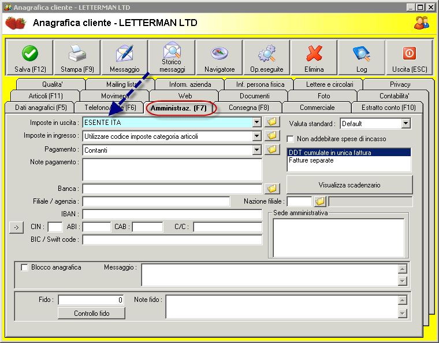439x343 pixels.
Task: Toggle Non addebitare spese di incasso checkbox
Action: [291, 139]
